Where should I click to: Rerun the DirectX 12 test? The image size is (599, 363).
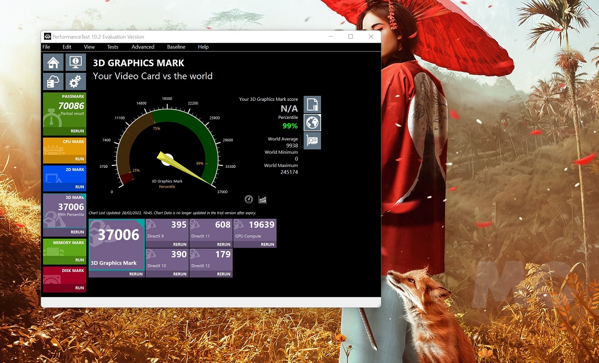click(224, 274)
